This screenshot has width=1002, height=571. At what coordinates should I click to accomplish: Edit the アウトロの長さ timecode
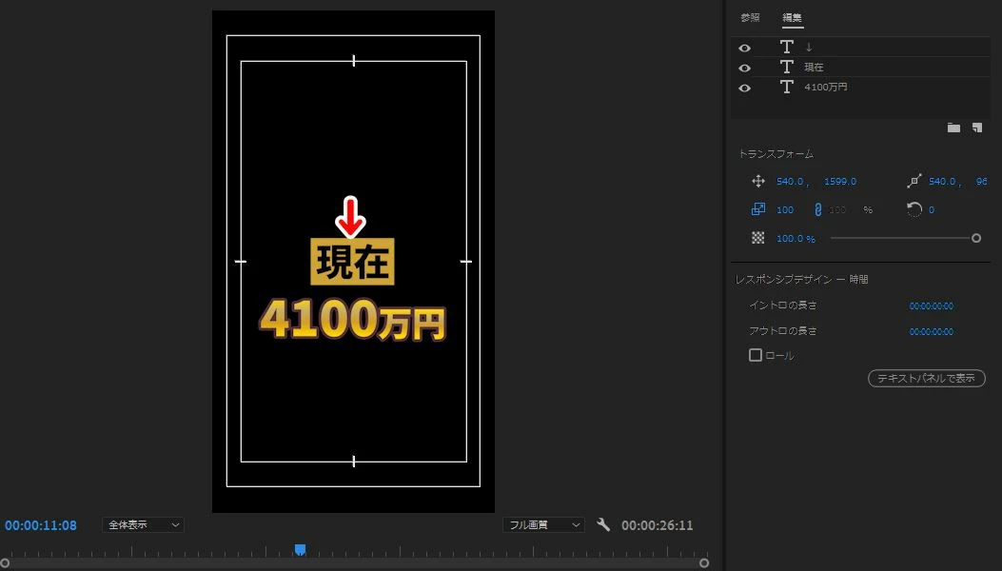(931, 332)
